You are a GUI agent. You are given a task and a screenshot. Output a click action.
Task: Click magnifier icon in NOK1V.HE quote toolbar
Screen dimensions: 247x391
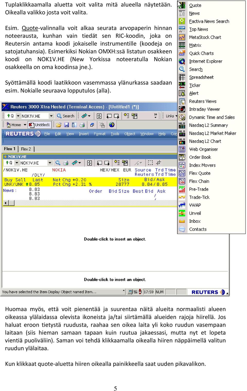point(58,163)
